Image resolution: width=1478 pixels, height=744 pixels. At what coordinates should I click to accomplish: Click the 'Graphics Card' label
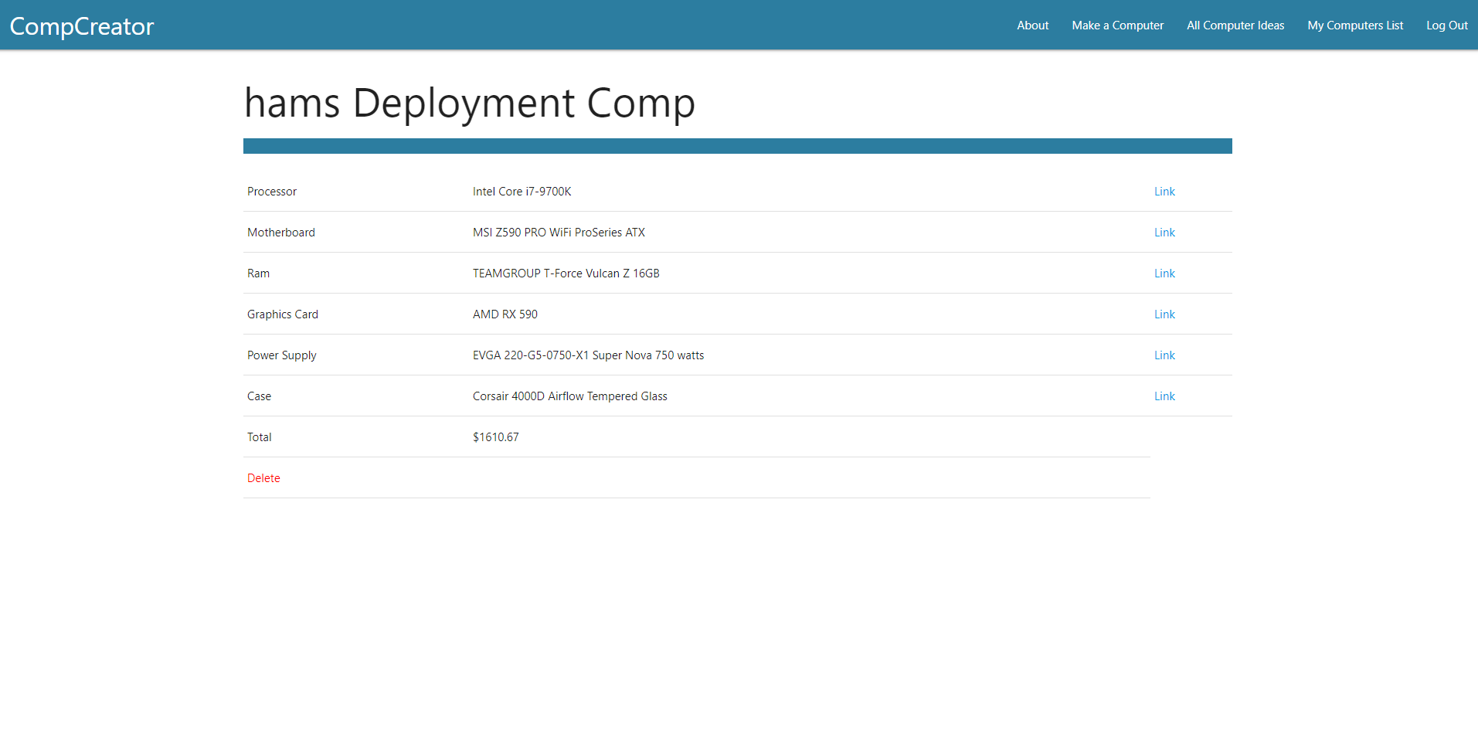coord(283,314)
